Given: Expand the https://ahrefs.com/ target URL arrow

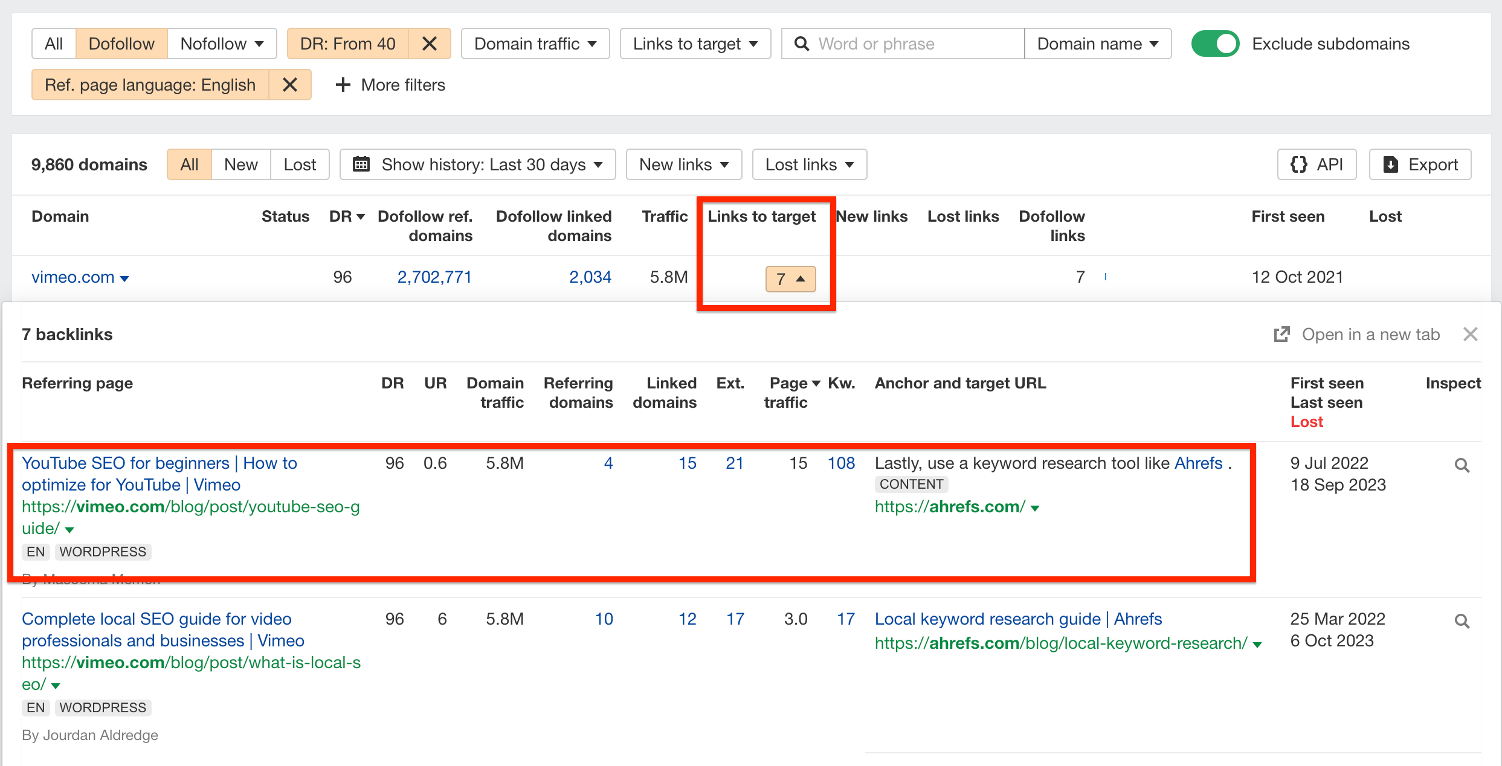Looking at the screenshot, I should point(1035,508).
